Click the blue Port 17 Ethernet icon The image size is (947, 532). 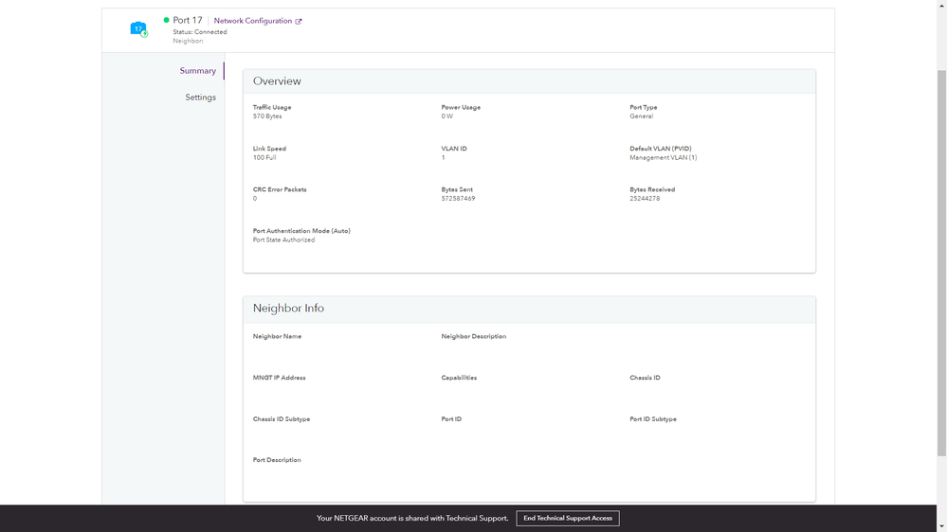point(138,29)
